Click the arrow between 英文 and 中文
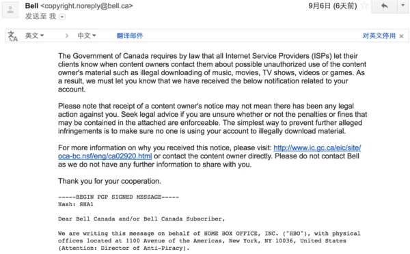The height and width of the screenshot is (254, 410). [x=67, y=36]
